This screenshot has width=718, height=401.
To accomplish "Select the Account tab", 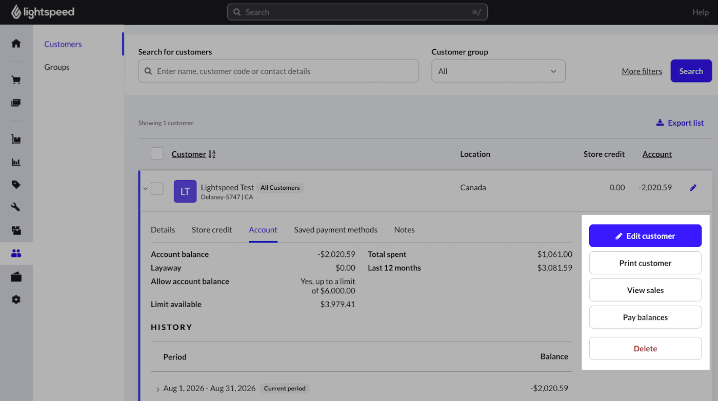I will (263, 230).
